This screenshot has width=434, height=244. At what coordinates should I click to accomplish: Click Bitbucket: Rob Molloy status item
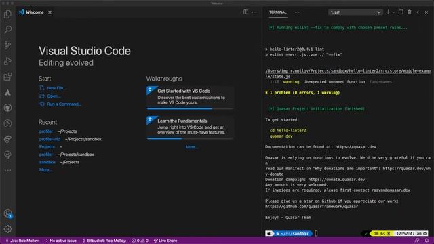[104, 241]
